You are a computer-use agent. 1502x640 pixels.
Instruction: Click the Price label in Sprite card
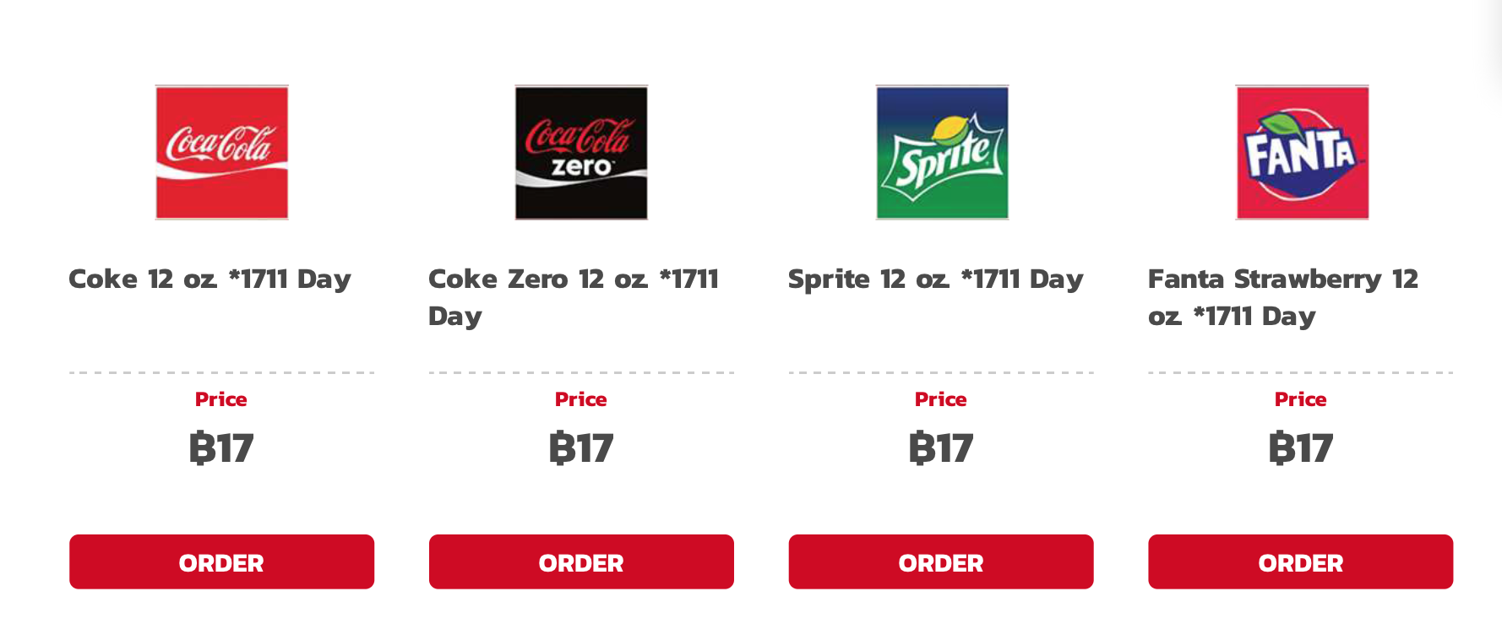(941, 399)
